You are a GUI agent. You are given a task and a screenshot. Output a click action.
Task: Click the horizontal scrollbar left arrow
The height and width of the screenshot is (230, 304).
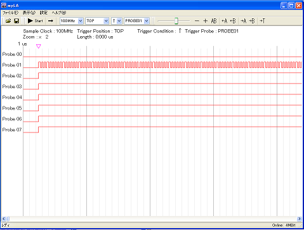click(4, 219)
